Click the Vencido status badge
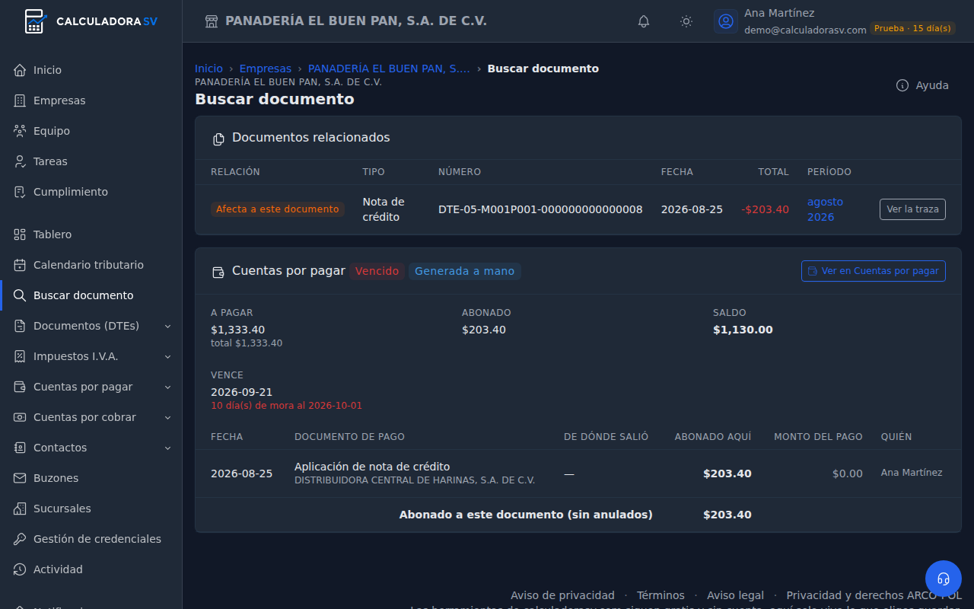 click(x=377, y=271)
